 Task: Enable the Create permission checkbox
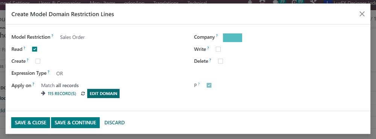[x=38, y=61]
